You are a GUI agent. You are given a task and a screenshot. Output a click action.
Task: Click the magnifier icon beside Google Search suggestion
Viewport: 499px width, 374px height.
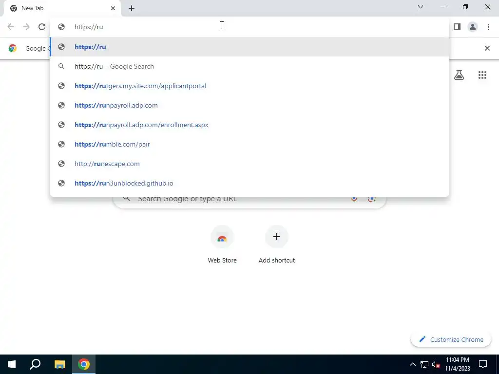tap(61, 66)
